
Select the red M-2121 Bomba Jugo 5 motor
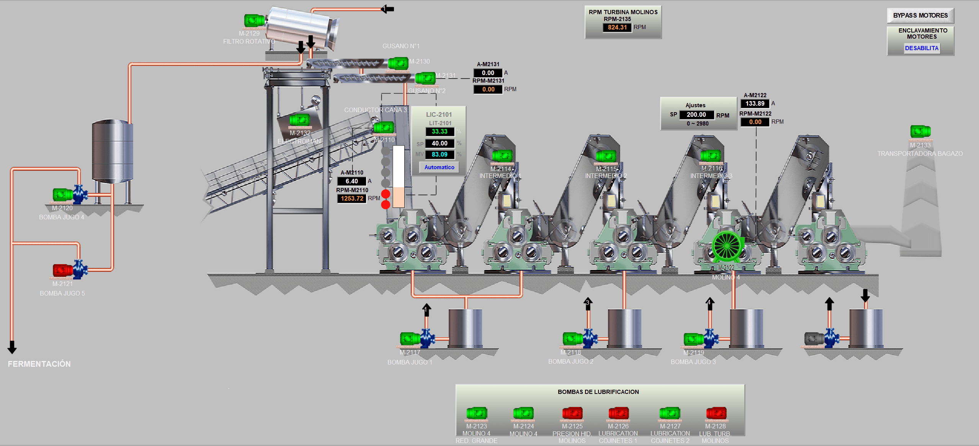coord(63,270)
